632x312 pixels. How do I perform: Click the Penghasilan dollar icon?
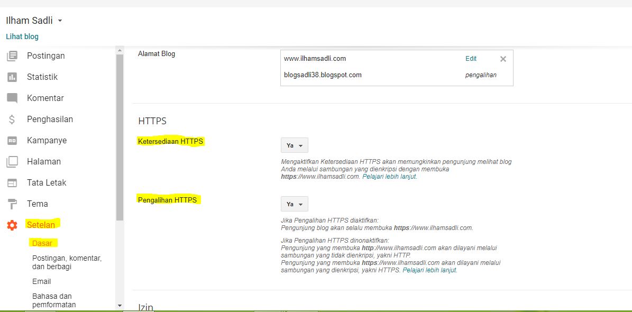(12, 120)
